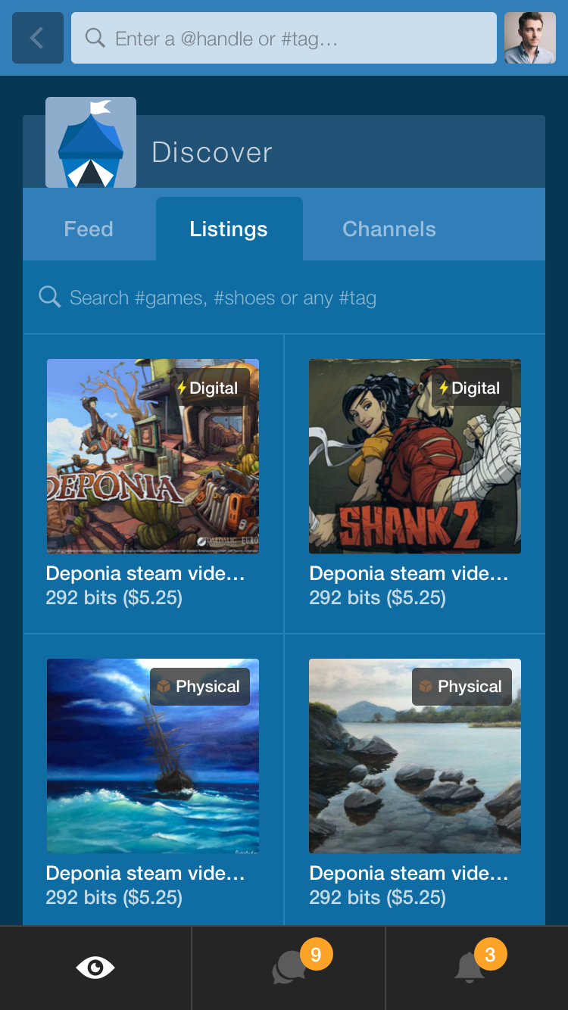The height and width of the screenshot is (1010, 568).
Task: Open listing title under Shank 2 cover
Action: point(409,574)
